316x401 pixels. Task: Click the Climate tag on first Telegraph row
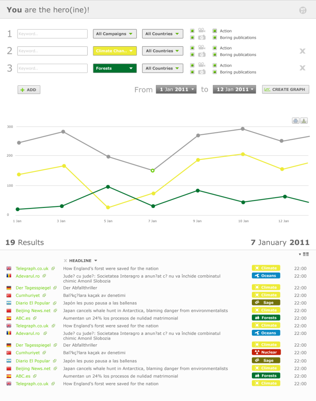click(266, 268)
